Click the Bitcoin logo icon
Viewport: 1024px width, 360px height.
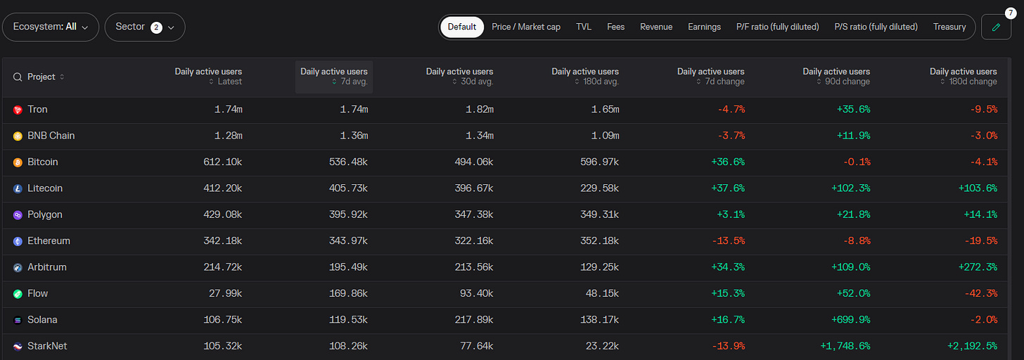tap(18, 162)
